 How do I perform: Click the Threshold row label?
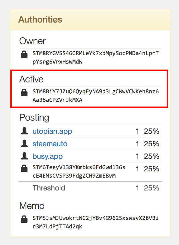49,188
